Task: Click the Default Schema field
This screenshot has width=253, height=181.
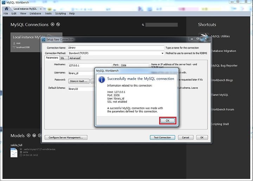Action: tap(82, 89)
